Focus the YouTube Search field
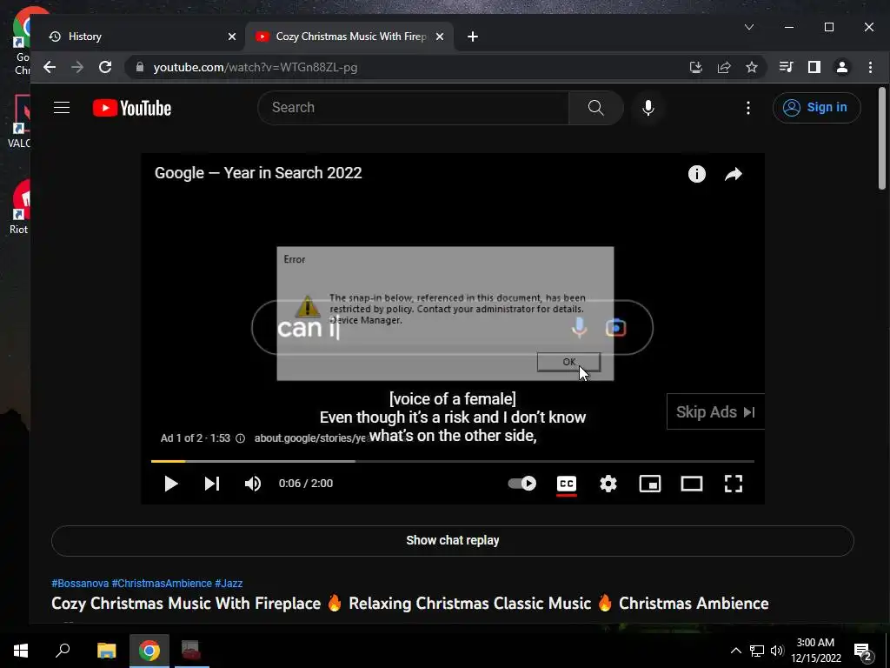Screen dimensions: 890x668 point(413,107)
